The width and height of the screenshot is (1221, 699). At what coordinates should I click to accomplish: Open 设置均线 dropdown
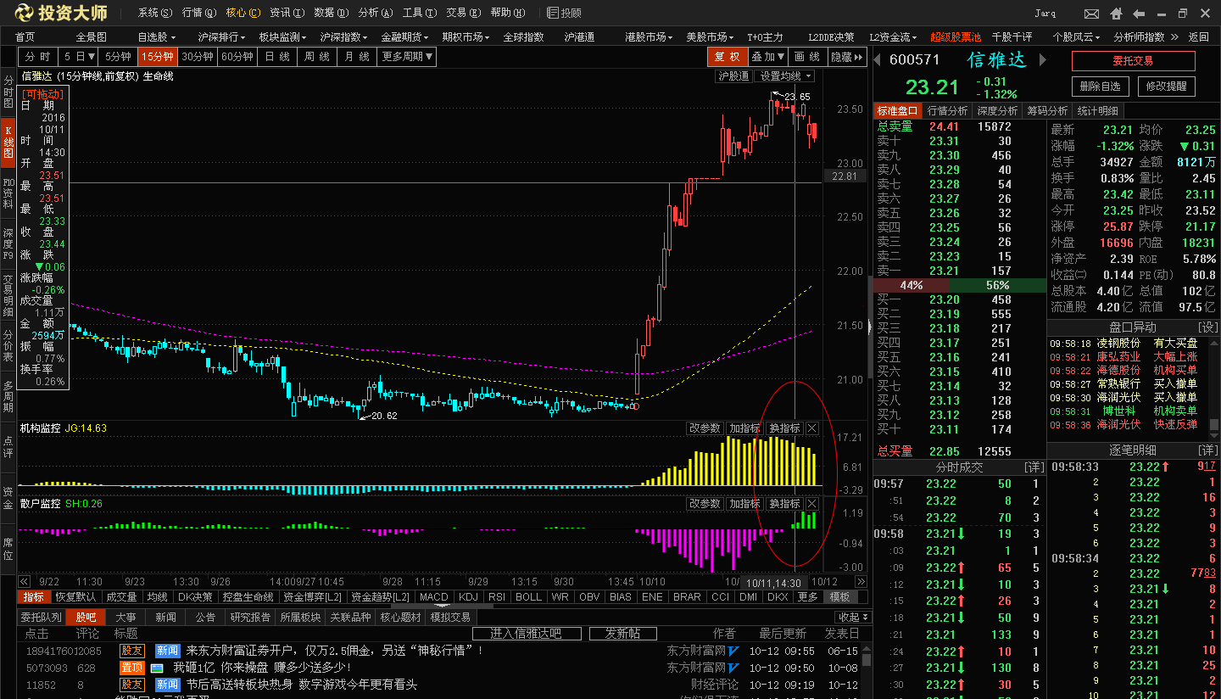[784, 76]
